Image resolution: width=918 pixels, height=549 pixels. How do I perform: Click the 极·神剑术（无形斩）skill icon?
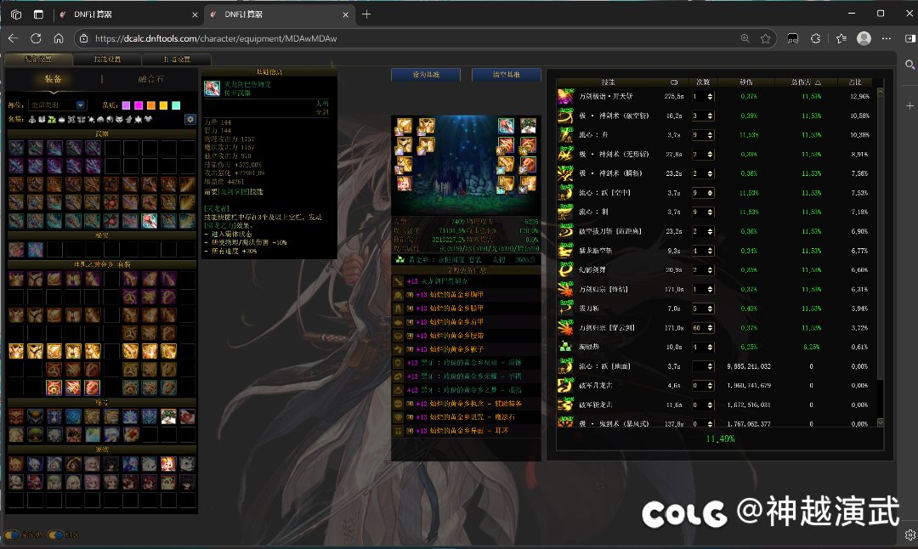(x=565, y=154)
